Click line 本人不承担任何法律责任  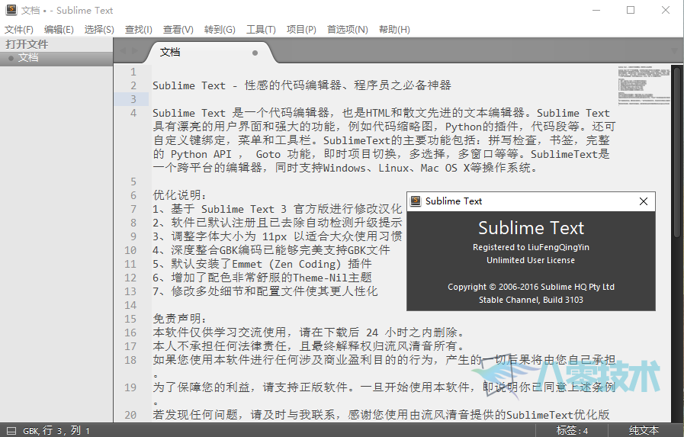click(x=308, y=346)
